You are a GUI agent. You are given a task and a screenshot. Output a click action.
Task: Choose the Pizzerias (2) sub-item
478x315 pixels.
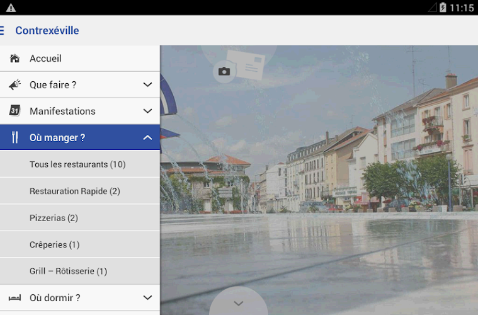[x=80, y=218]
